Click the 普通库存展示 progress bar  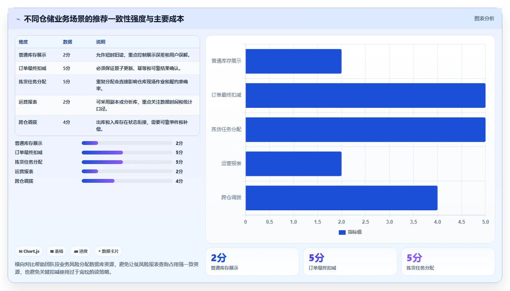pyautogui.click(x=127, y=143)
